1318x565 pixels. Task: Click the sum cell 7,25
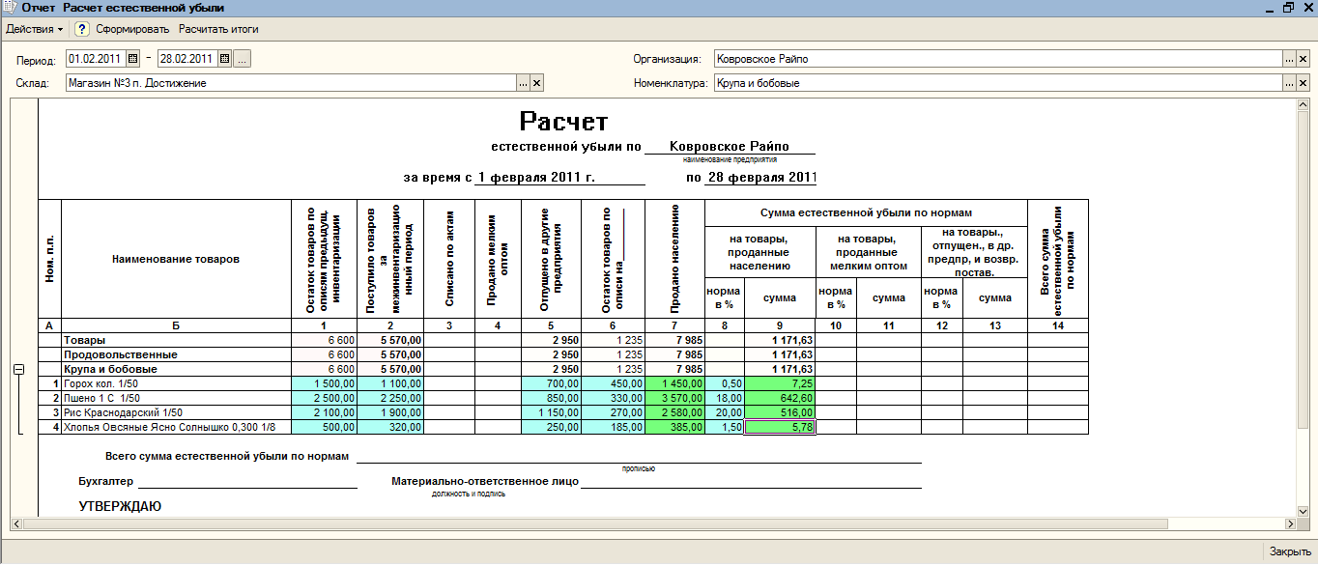[x=780, y=384]
